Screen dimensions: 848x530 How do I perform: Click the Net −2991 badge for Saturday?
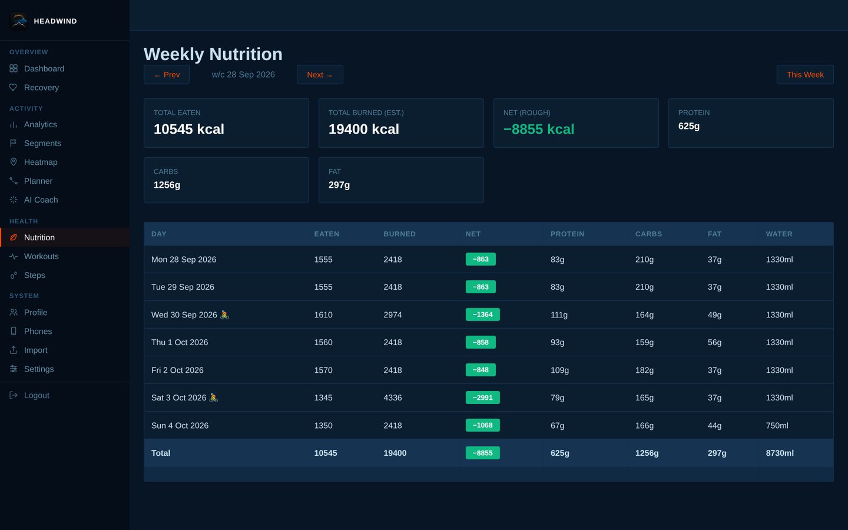point(483,397)
